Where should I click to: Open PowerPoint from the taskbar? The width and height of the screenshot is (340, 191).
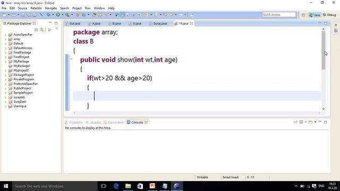pyautogui.click(x=152, y=186)
